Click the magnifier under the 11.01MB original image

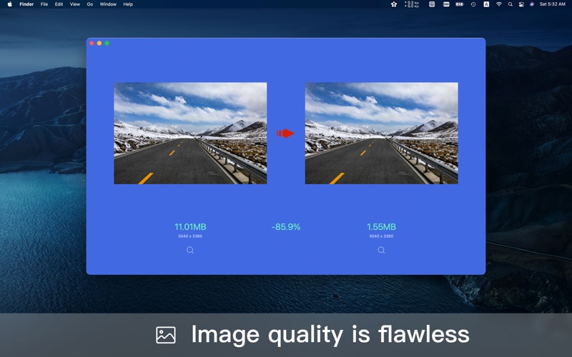(190, 250)
